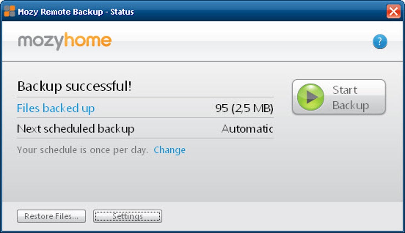The image size is (405, 233).
Task: Click the "Automatic" schedule value
Action: [247, 129]
